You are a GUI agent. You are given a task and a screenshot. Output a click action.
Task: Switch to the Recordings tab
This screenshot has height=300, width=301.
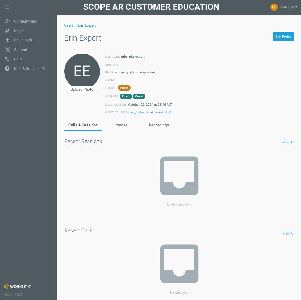pos(159,125)
